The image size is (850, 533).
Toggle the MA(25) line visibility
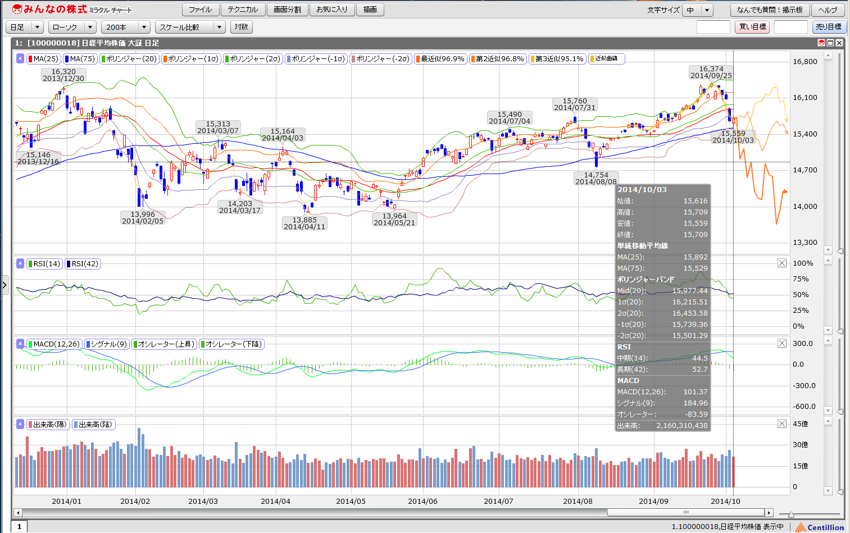pos(43,58)
